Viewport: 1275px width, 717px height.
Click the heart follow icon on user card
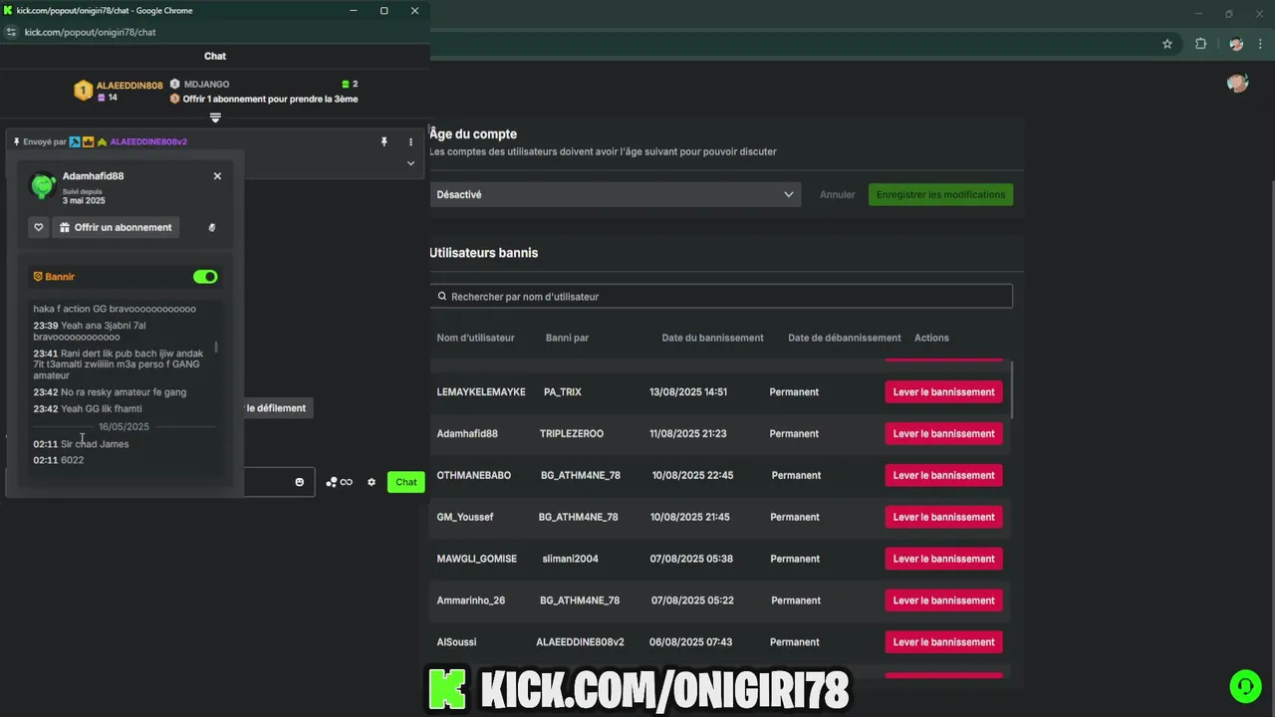pyautogui.click(x=39, y=227)
